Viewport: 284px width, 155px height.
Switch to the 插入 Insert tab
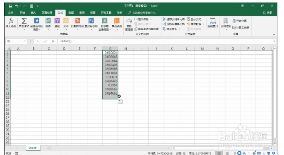point(33,12)
